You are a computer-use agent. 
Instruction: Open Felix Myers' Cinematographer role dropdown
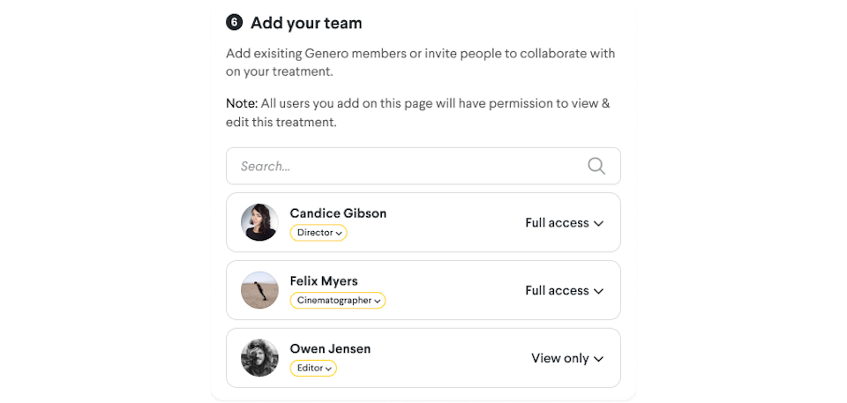(x=338, y=301)
